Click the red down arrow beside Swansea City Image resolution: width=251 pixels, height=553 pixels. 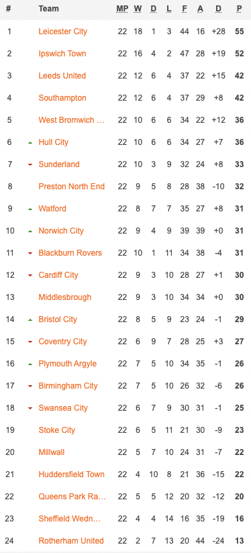[30, 409]
